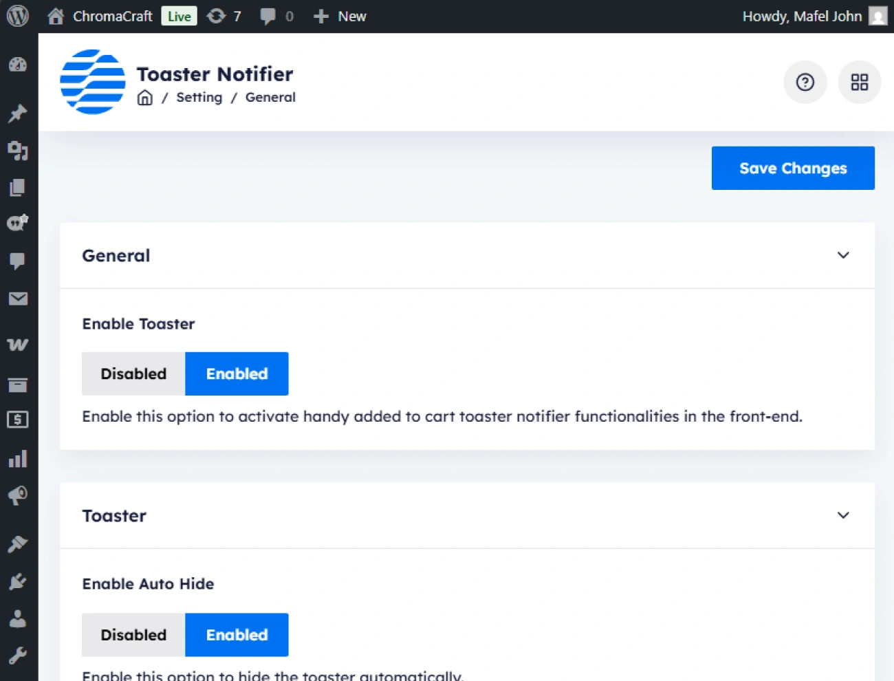Open Posts via the pushpin icon
This screenshot has width=894, height=681.
pyautogui.click(x=18, y=113)
